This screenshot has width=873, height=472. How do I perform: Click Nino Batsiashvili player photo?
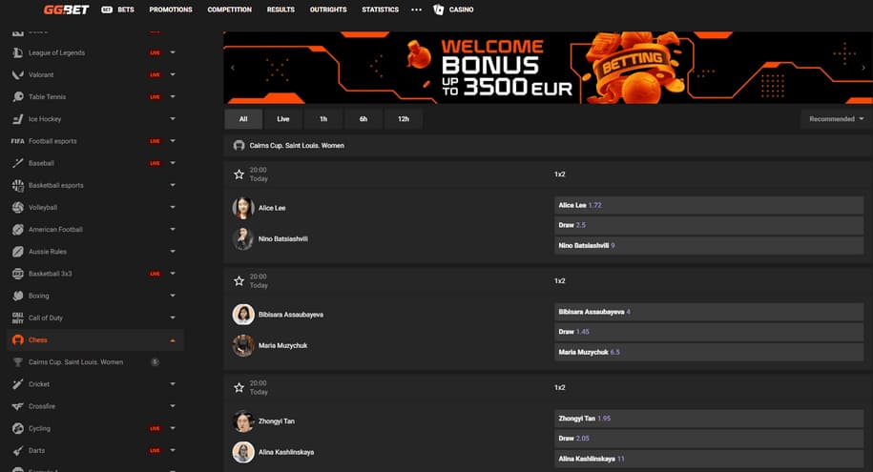point(242,238)
